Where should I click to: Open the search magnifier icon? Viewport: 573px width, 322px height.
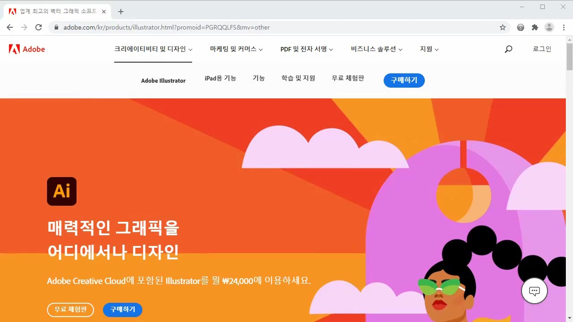[x=508, y=49]
